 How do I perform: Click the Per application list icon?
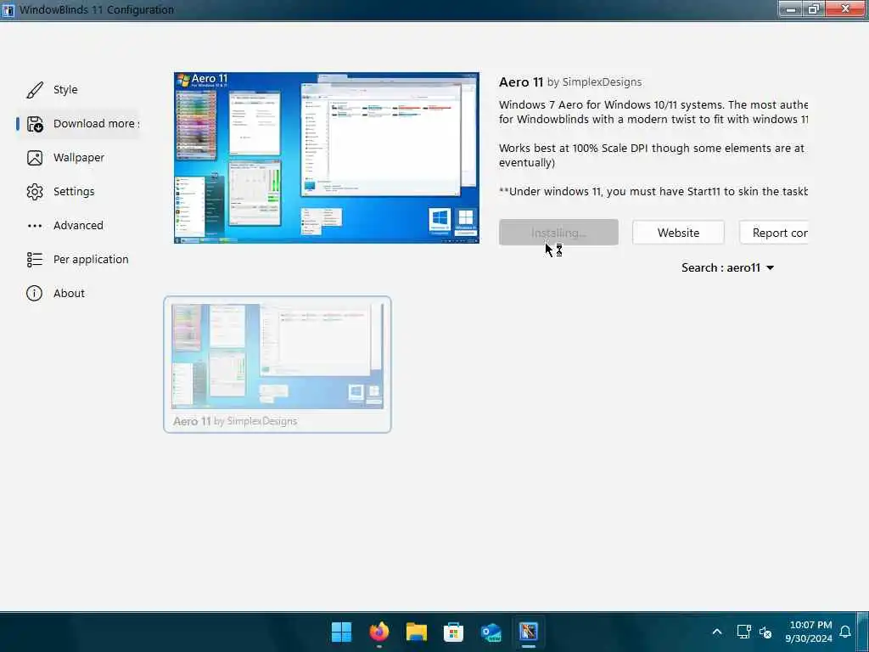pos(34,260)
